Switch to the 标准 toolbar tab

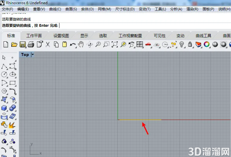11,35
